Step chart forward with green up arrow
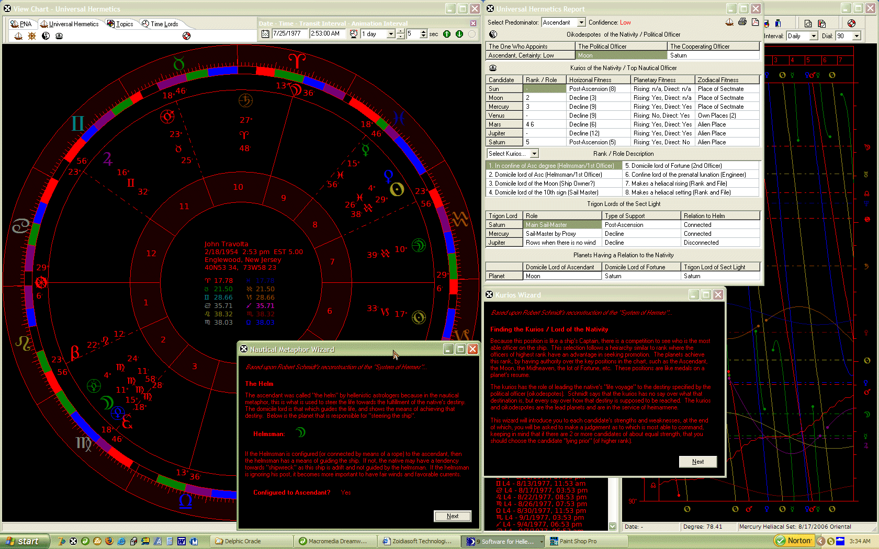Screen dimensions: 879x549 447,33
